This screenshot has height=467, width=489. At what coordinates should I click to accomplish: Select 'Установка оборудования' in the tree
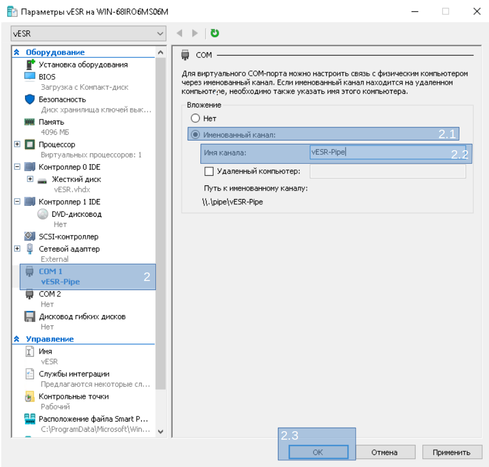[83, 64]
